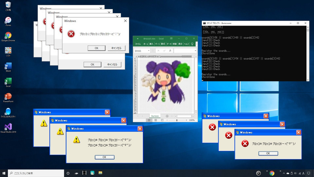Select the buroco sheet tab
The image size is (314, 177).
(x=155, y=116)
